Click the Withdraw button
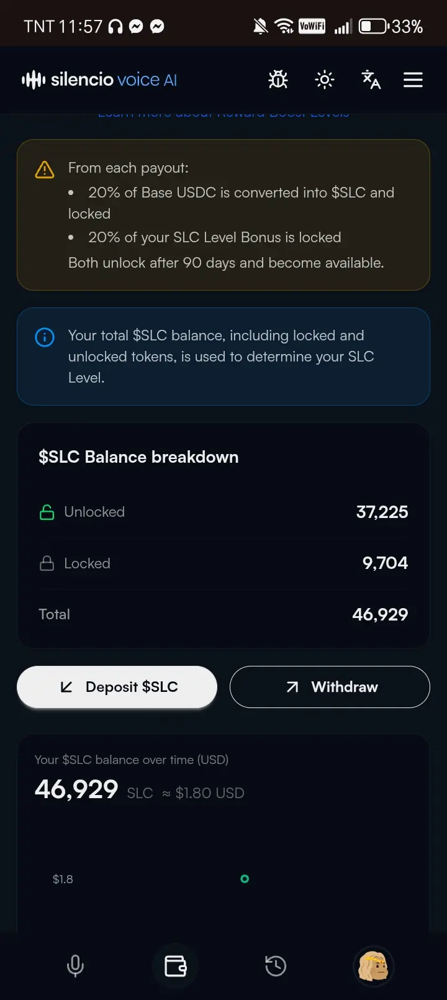Viewport: 447px width, 1000px height. [330, 687]
